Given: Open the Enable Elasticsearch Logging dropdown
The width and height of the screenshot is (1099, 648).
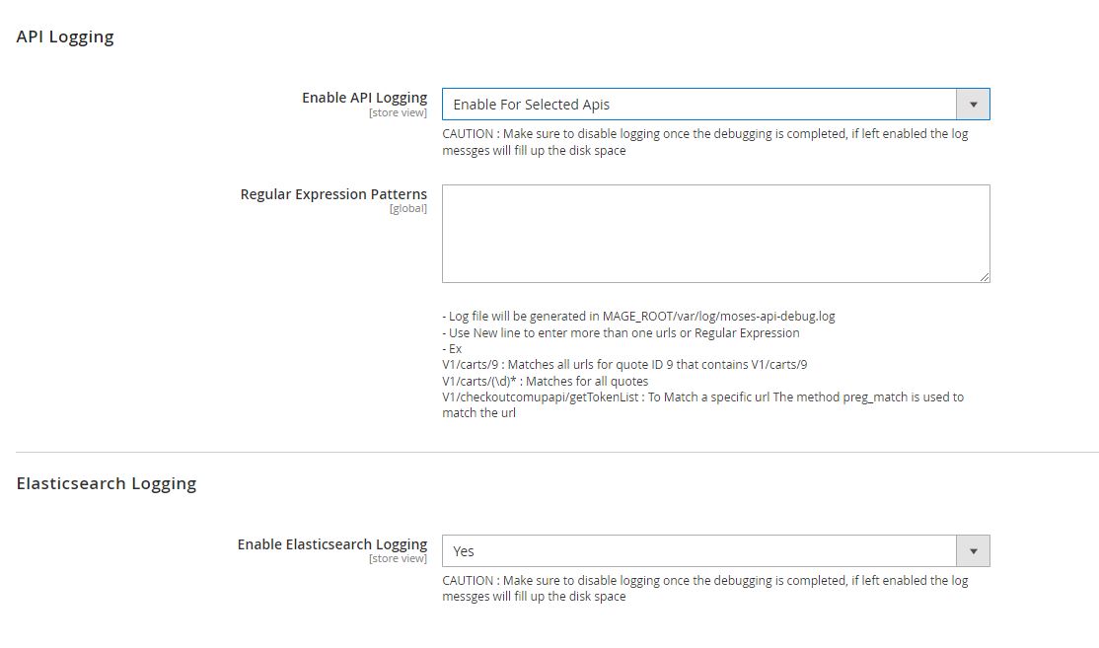Looking at the screenshot, I should coord(698,551).
